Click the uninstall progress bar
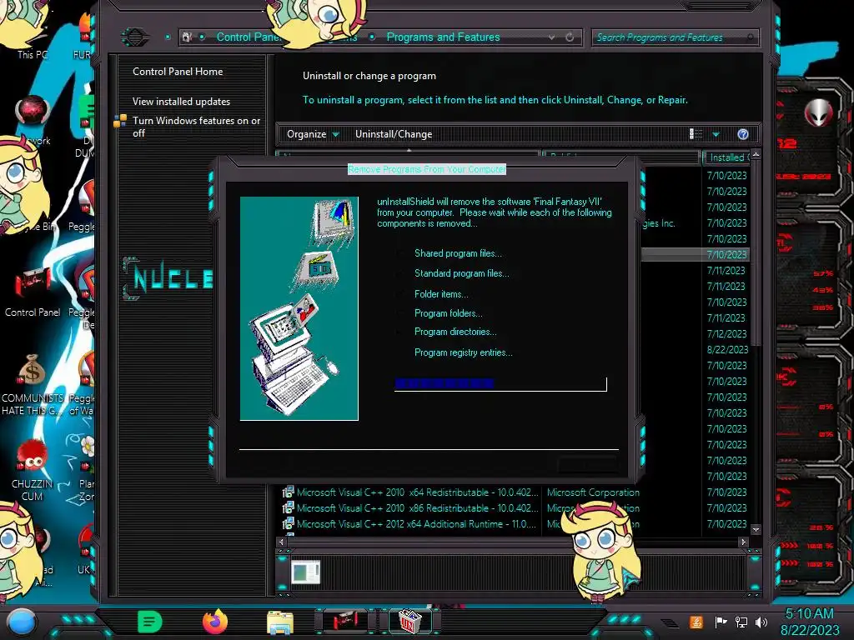The height and width of the screenshot is (640, 854). [500, 383]
